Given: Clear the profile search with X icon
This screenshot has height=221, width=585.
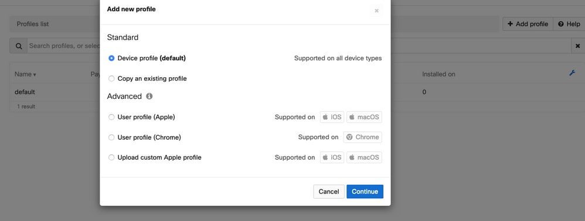Looking at the screenshot, I should [x=577, y=46].
